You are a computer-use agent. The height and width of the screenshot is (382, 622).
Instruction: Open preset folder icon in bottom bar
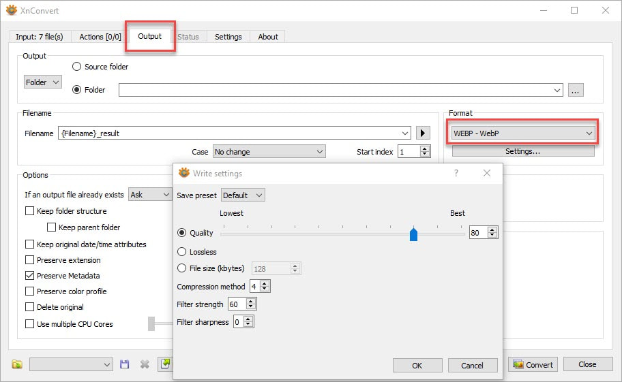coord(17,364)
